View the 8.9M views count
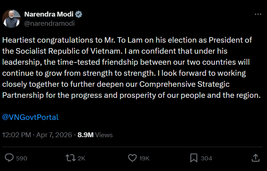 (x=85, y=135)
